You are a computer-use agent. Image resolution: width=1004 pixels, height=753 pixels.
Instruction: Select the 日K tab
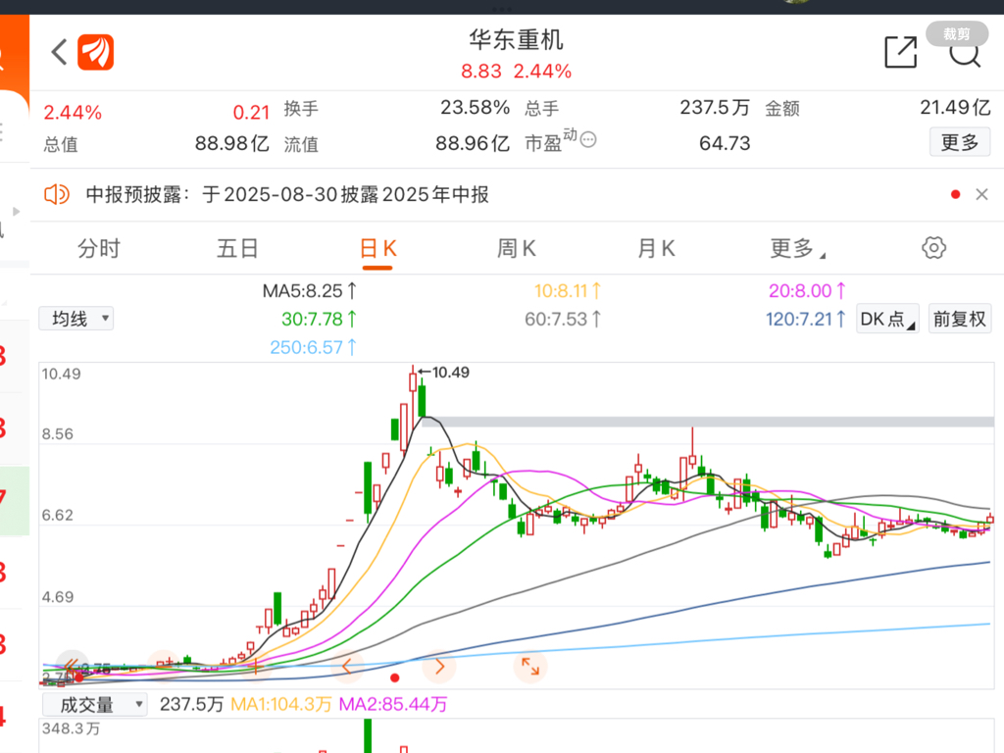[x=377, y=248]
